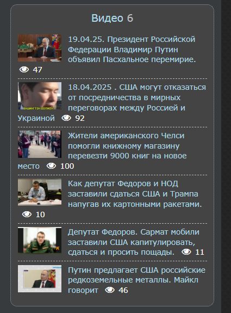Open the thumbnail showing man in military uniform
This screenshot has height=313, width=231.
[x=40, y=240]
